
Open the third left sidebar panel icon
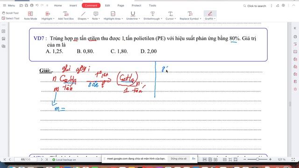tap(3, 46)
